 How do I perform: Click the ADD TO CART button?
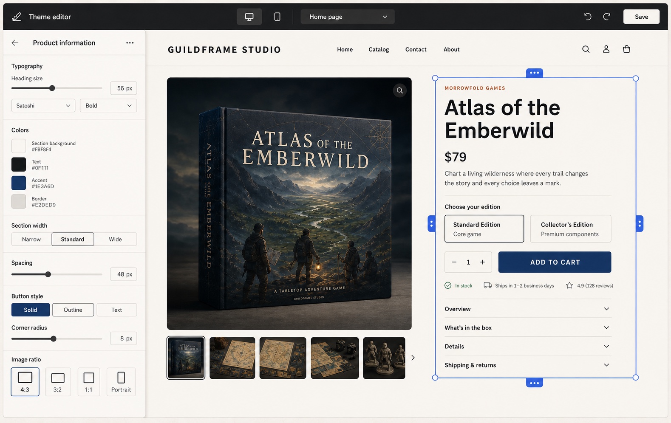point(555,262)
